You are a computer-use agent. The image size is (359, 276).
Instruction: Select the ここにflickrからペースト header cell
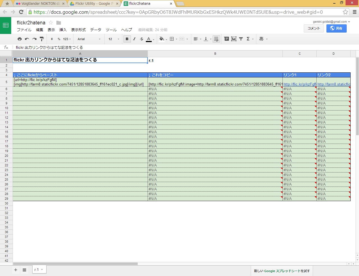coord(80,75)
